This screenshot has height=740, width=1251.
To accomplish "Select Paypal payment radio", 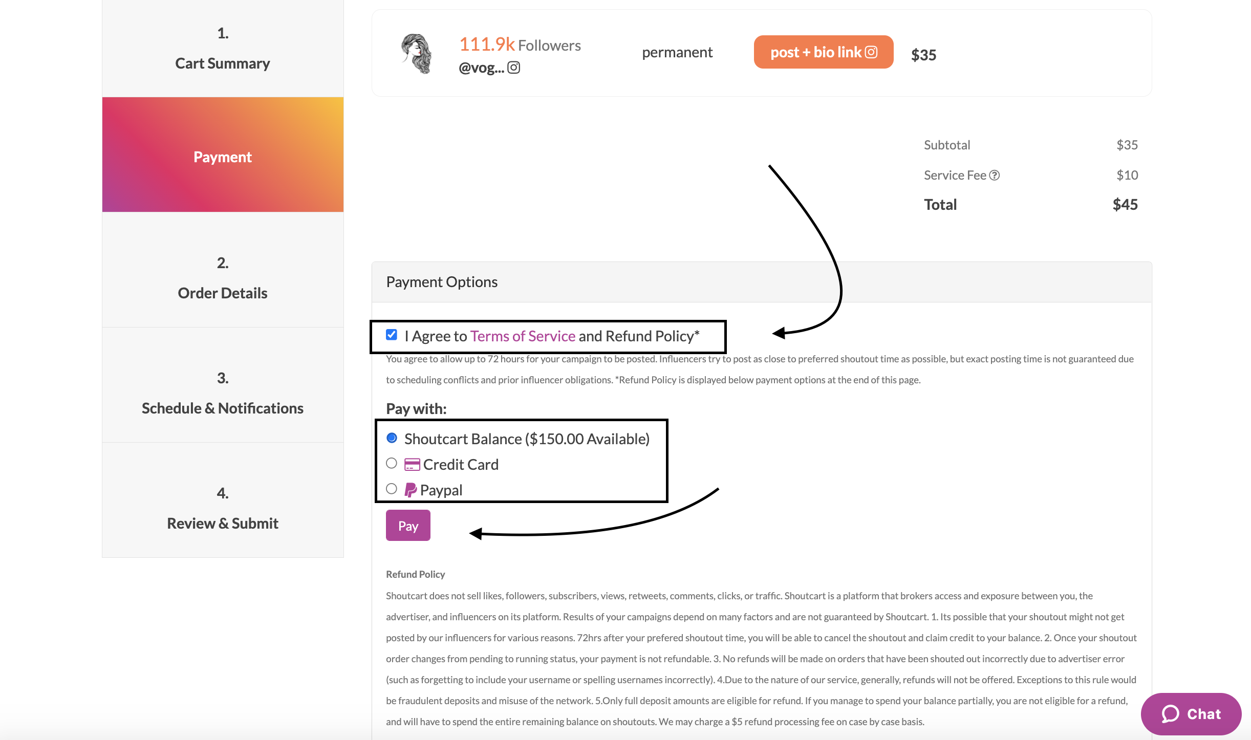I will pyautogui.click(x=392, y=489).
